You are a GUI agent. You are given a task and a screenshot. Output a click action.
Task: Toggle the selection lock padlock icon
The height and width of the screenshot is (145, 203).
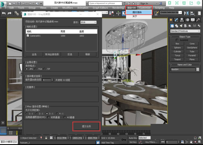[x=46, y=138]
